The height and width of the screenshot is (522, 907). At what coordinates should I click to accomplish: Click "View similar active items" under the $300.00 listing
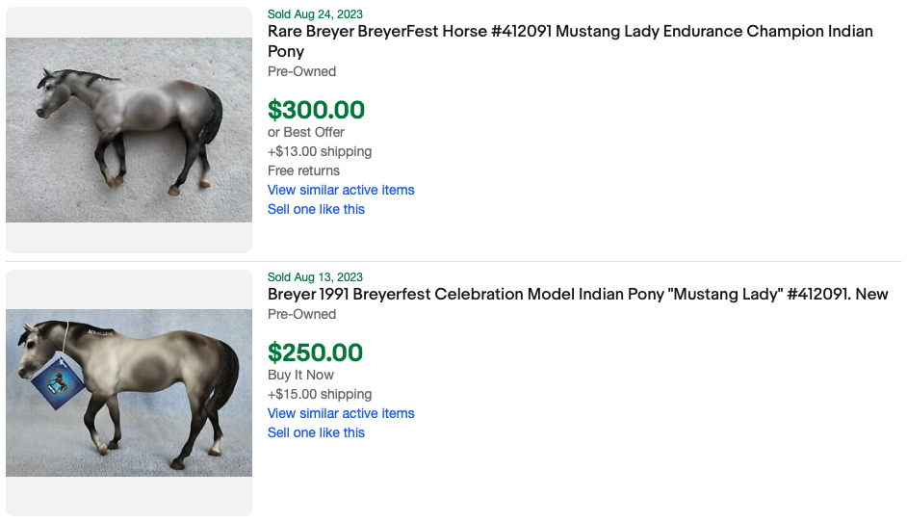click(x=341, y=190)
